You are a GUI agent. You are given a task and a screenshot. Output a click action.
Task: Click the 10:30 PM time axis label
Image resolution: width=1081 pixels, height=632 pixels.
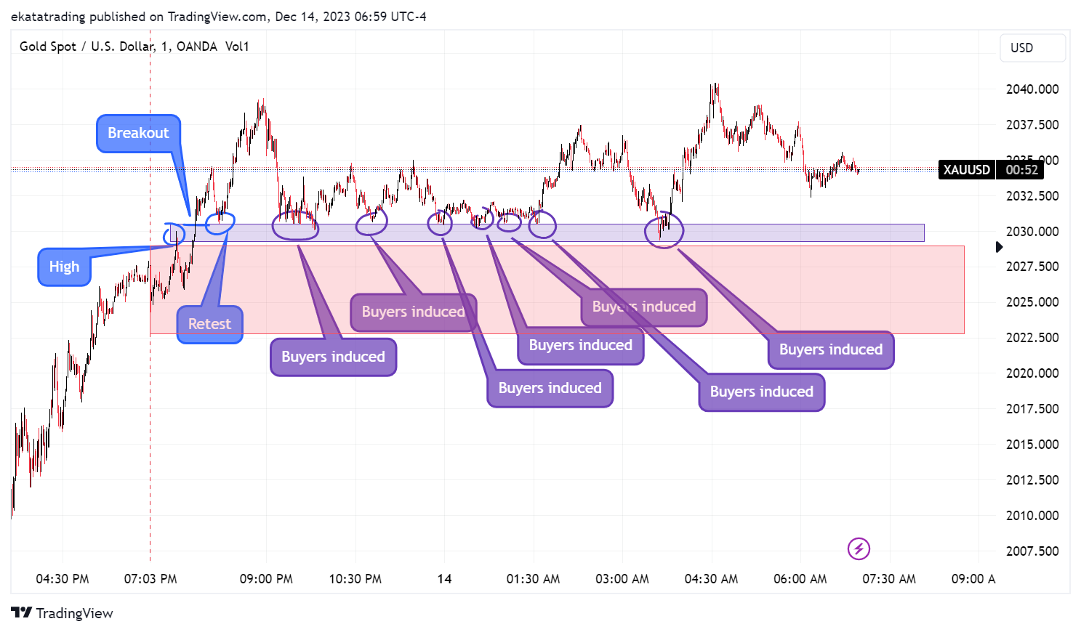coord(355,579)
